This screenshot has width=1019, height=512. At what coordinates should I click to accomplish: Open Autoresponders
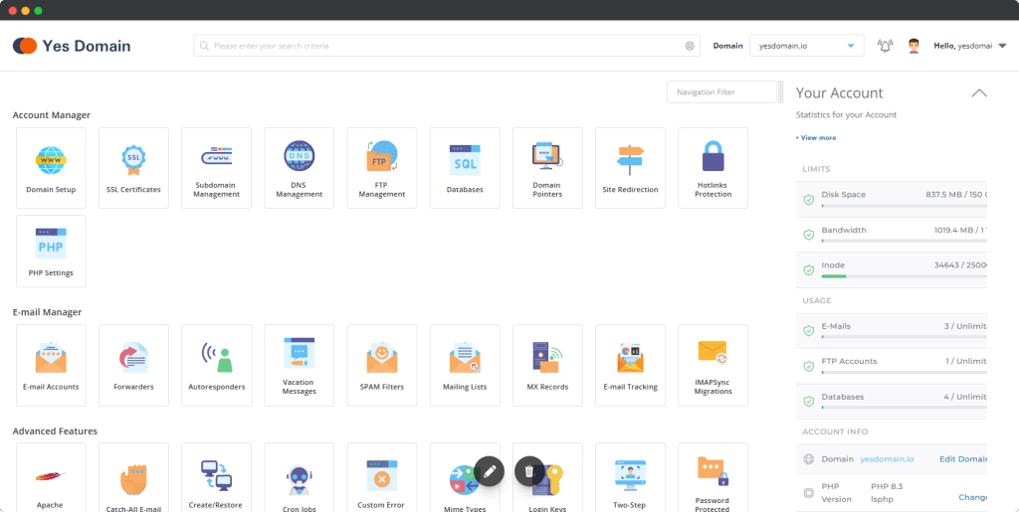[216, 365]
